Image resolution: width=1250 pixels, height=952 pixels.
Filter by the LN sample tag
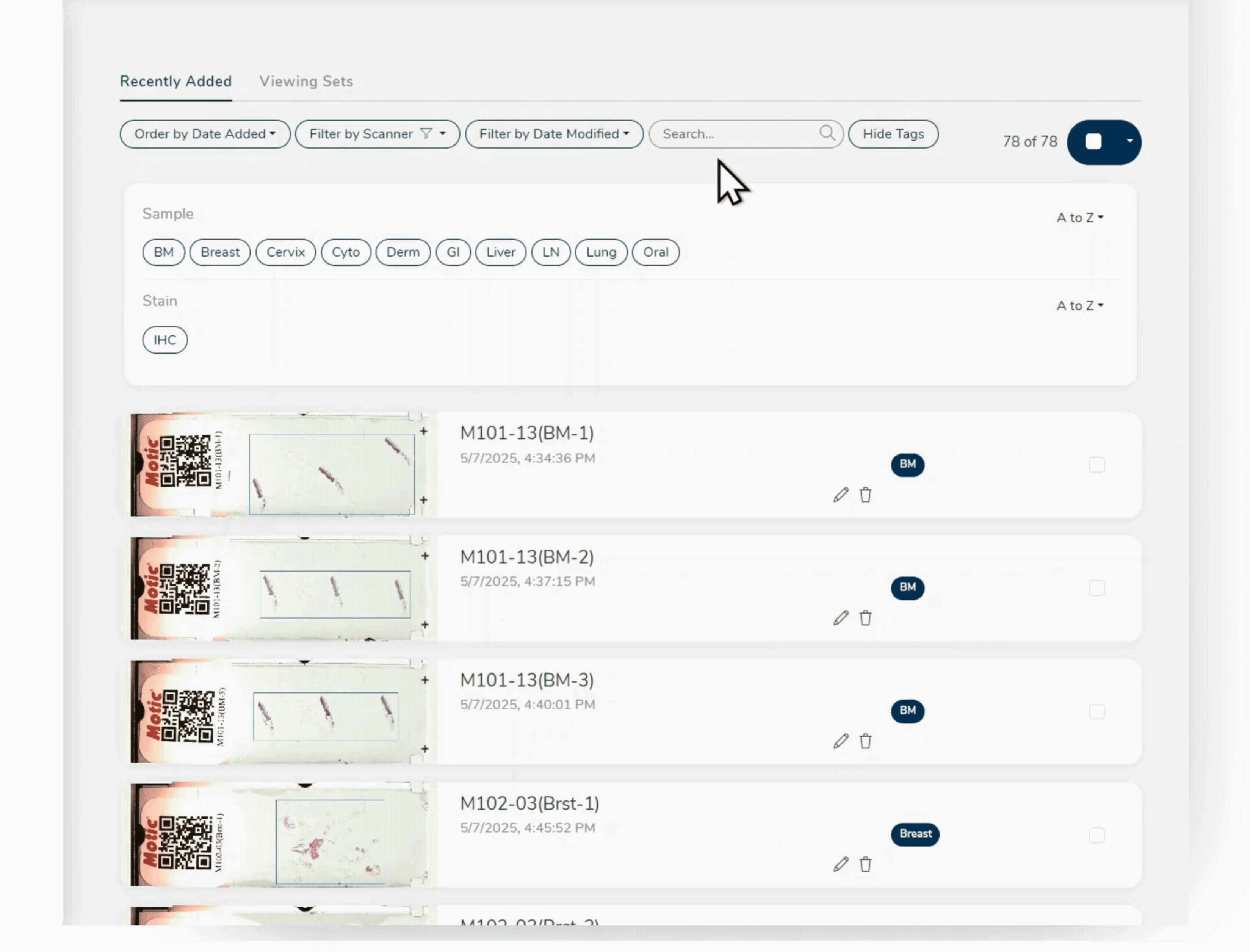coord(551,252)
